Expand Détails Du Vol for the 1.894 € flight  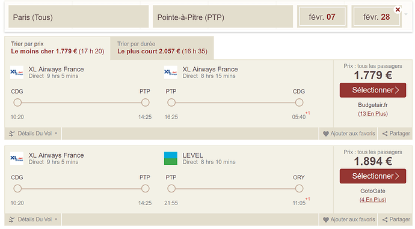click(33, 219)
